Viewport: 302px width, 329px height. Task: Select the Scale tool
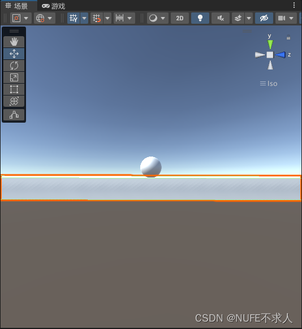pyautogui.click(x=14, y=77)
